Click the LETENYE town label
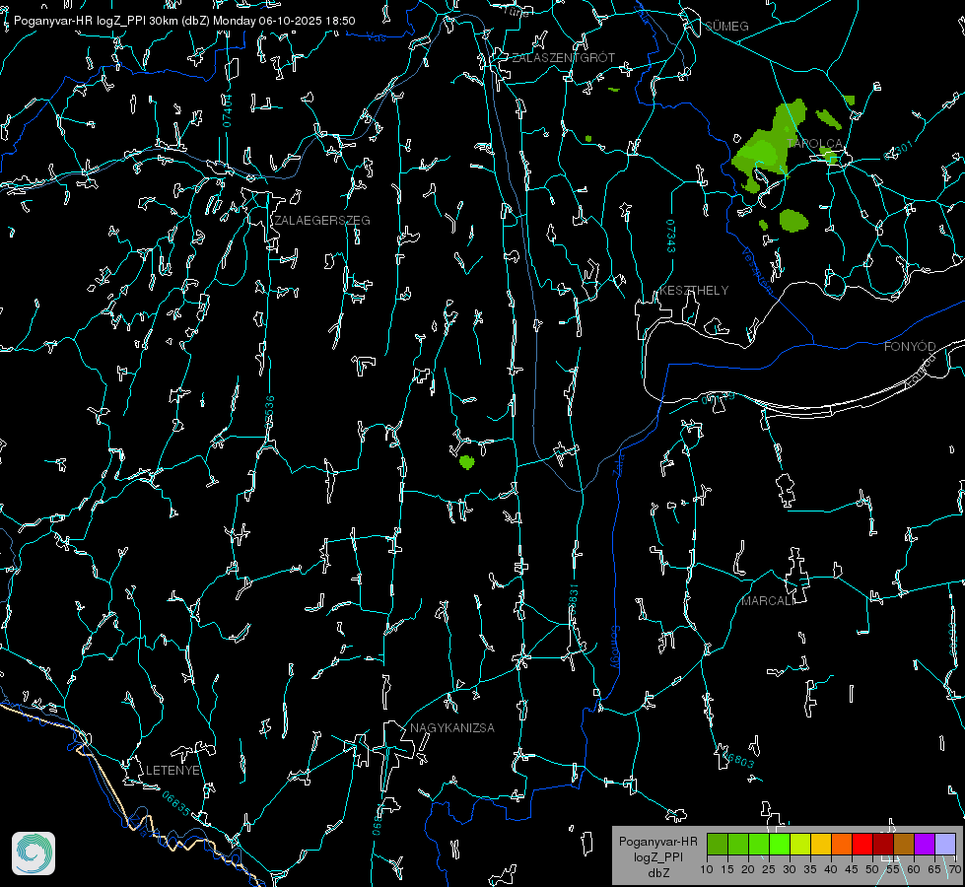This screenshot has width=965, height=887. pos(172,770)
